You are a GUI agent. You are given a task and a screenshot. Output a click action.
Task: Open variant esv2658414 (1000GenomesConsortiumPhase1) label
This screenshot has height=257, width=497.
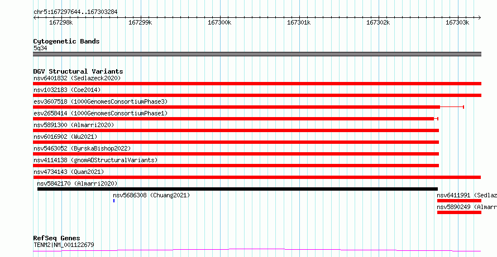coord(101,113)
